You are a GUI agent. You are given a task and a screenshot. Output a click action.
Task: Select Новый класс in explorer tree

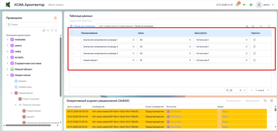pos(25,87)
